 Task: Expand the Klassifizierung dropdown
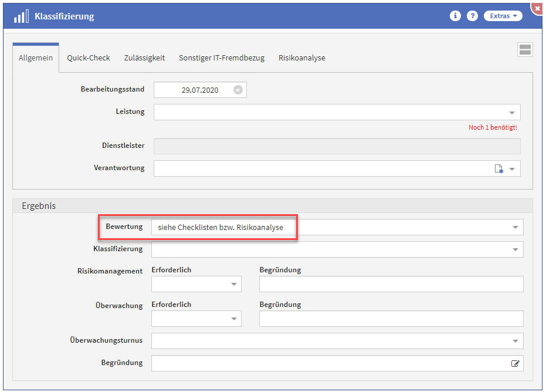pyautogui.click(x=515, y=249)
